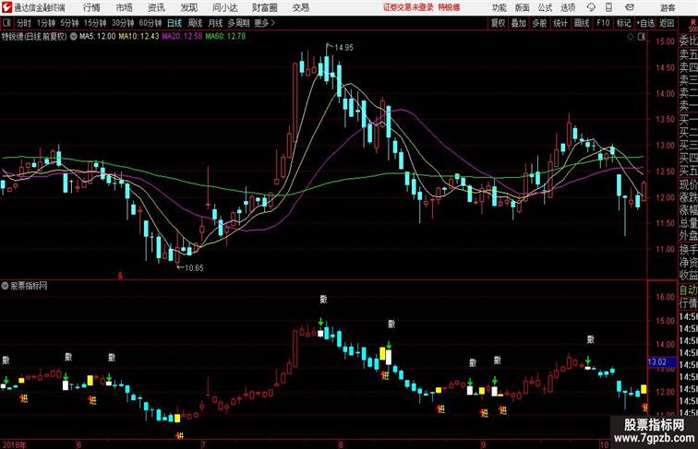Screen dimensions: 698x449
Task: Click the MA60: 12.78 indicator value
Action: (x=225, y=37)
